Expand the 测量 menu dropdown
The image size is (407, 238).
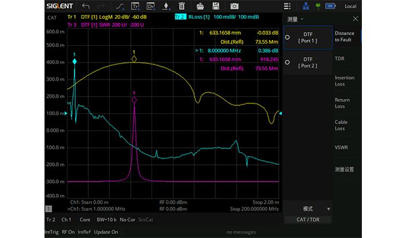point(296,19)
